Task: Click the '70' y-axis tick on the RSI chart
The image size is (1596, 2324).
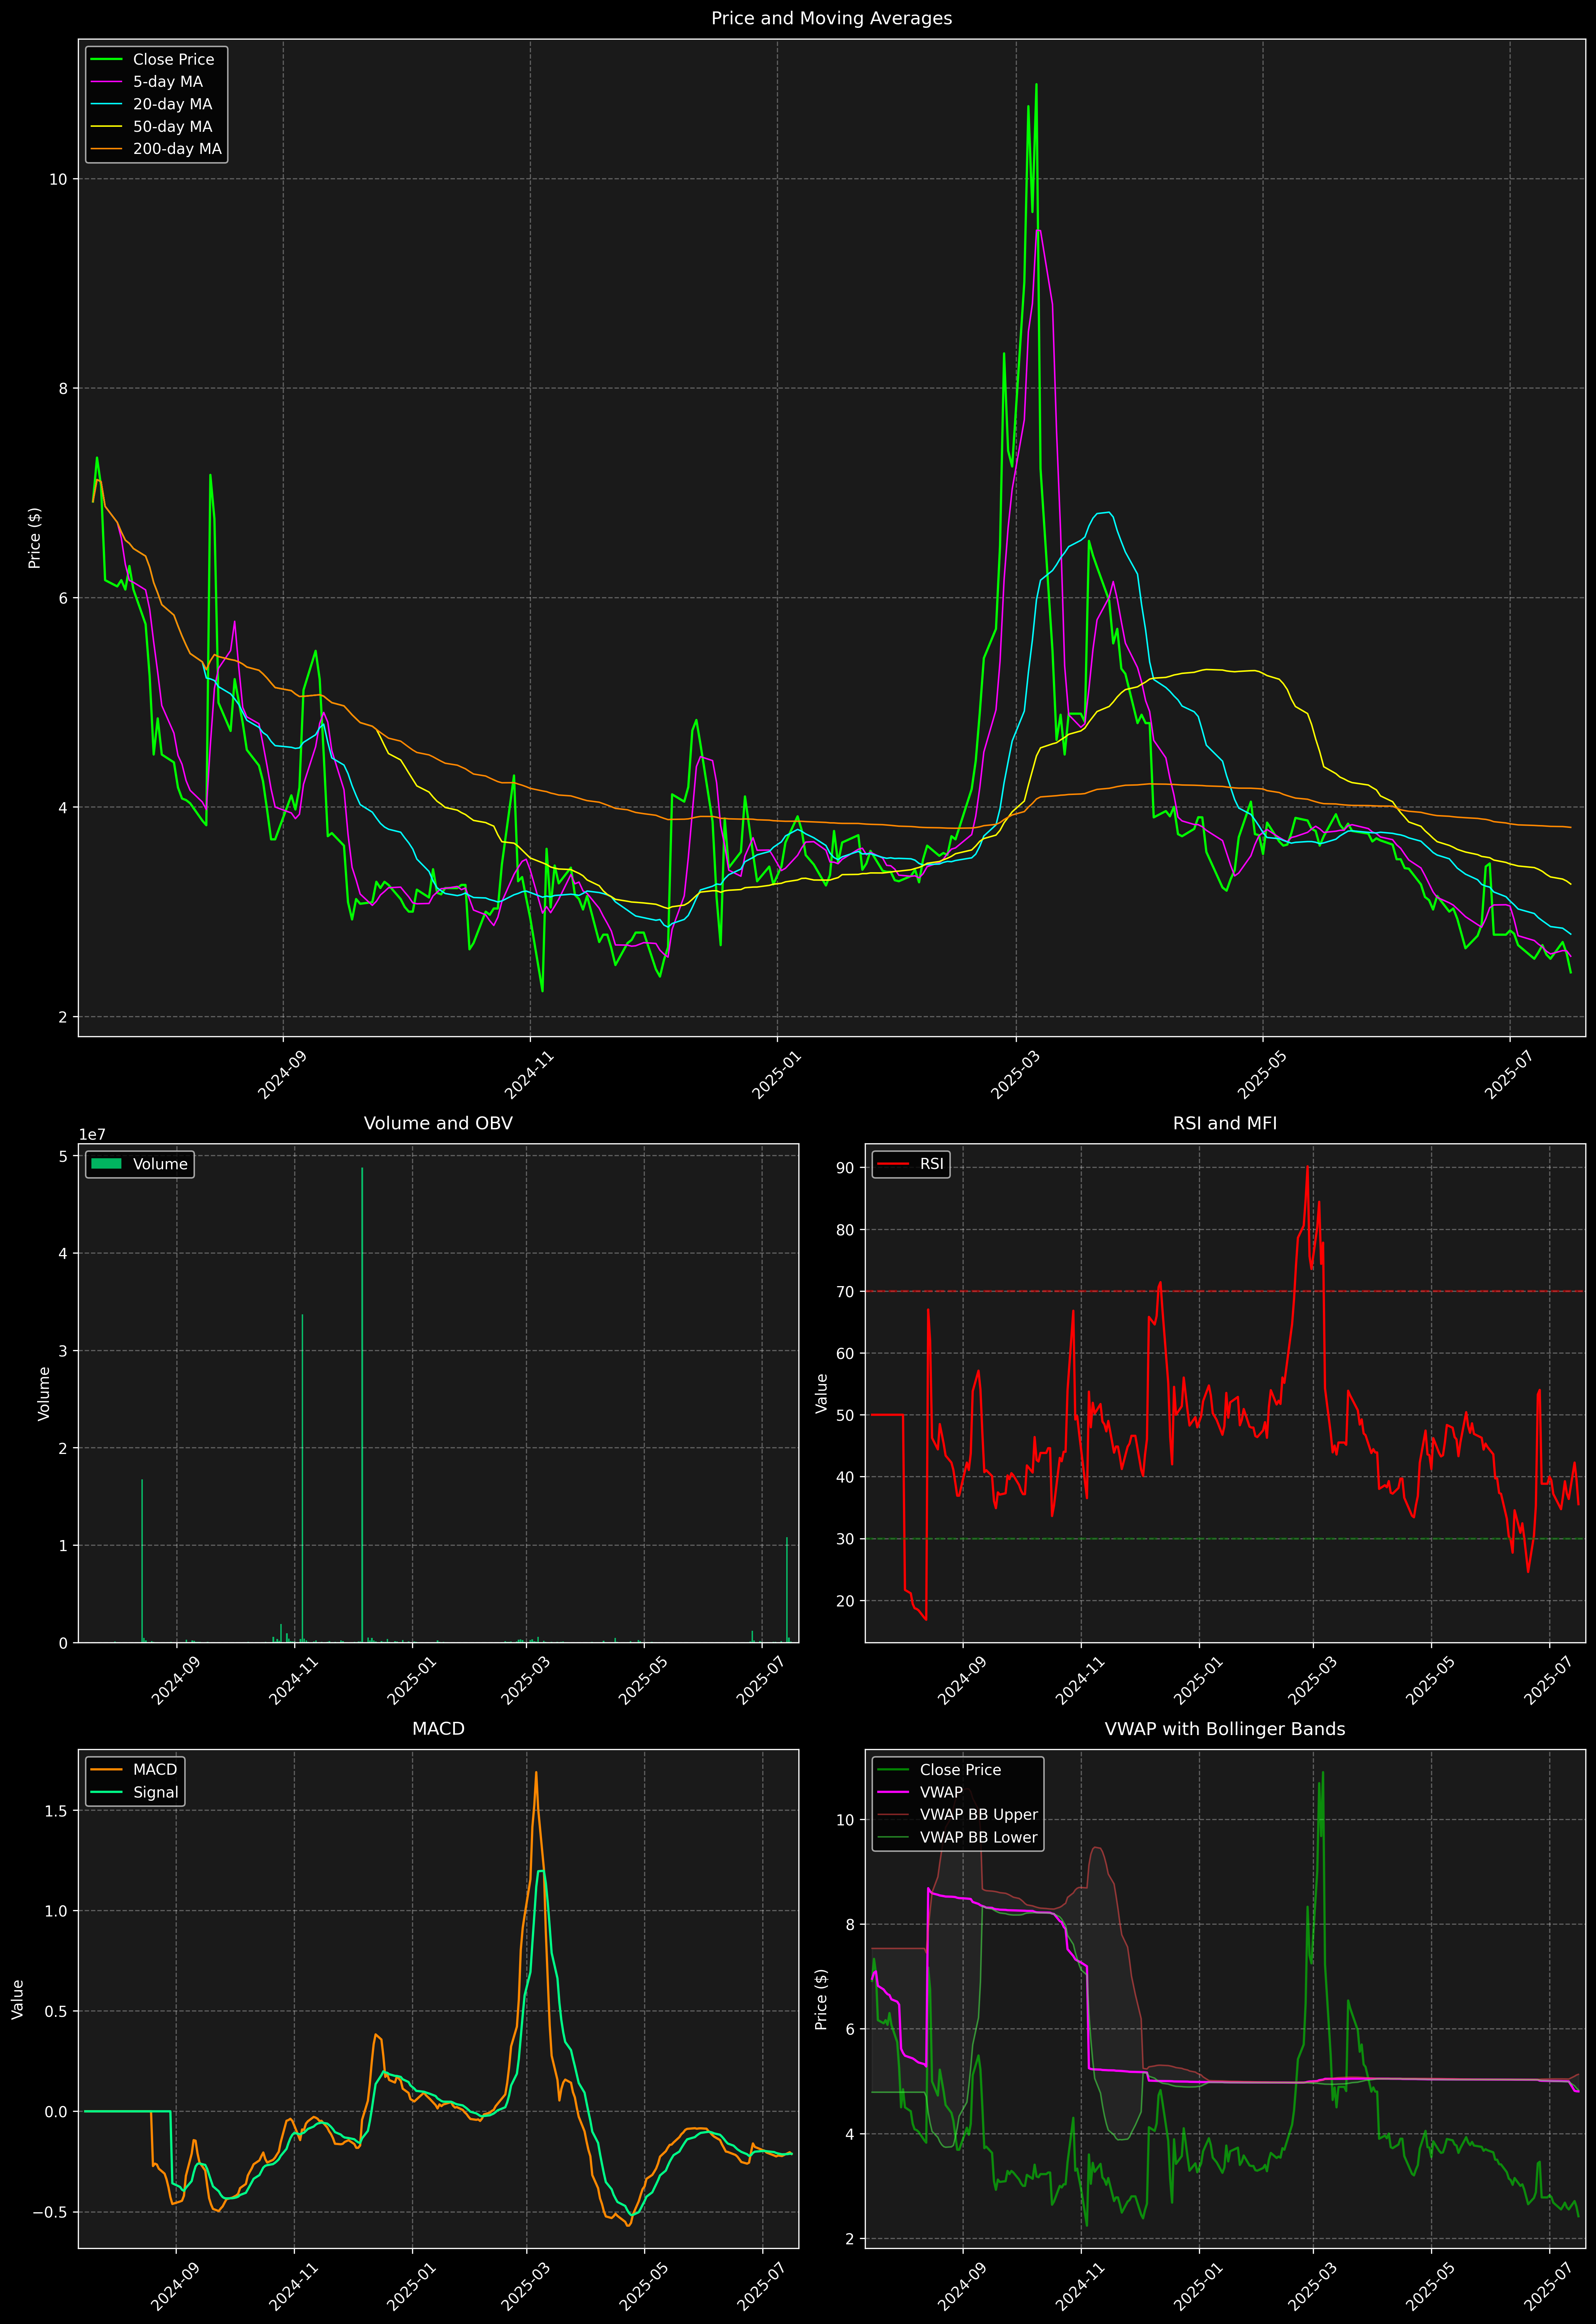Action: tap(845, 1291)
